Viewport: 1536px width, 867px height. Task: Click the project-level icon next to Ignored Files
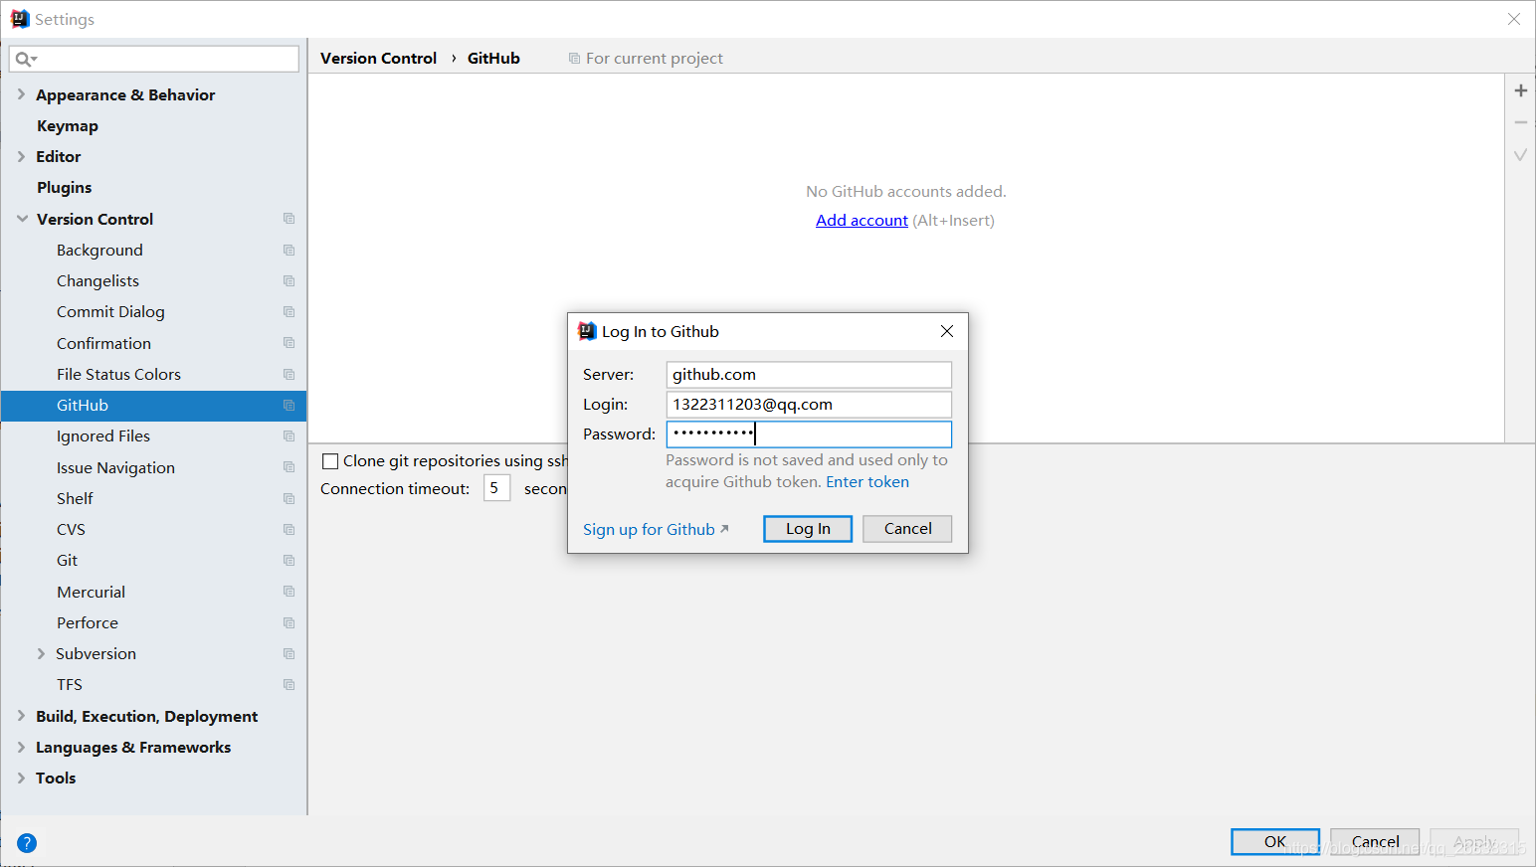[x=288, y=435]
